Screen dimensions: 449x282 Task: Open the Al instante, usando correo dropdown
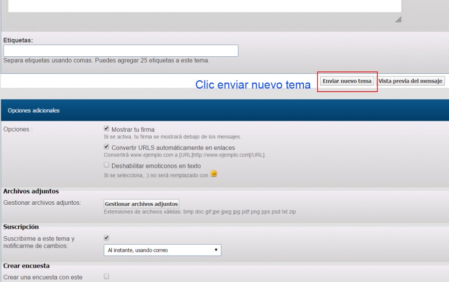[162, 250]
